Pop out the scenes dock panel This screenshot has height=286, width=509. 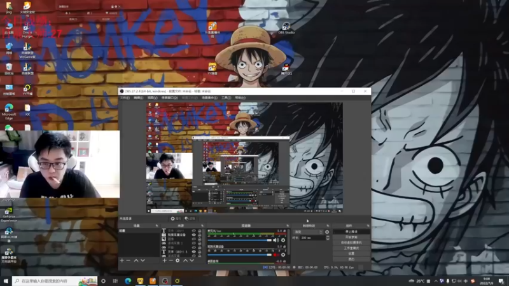pyautogui.click(x=157, y=226)
